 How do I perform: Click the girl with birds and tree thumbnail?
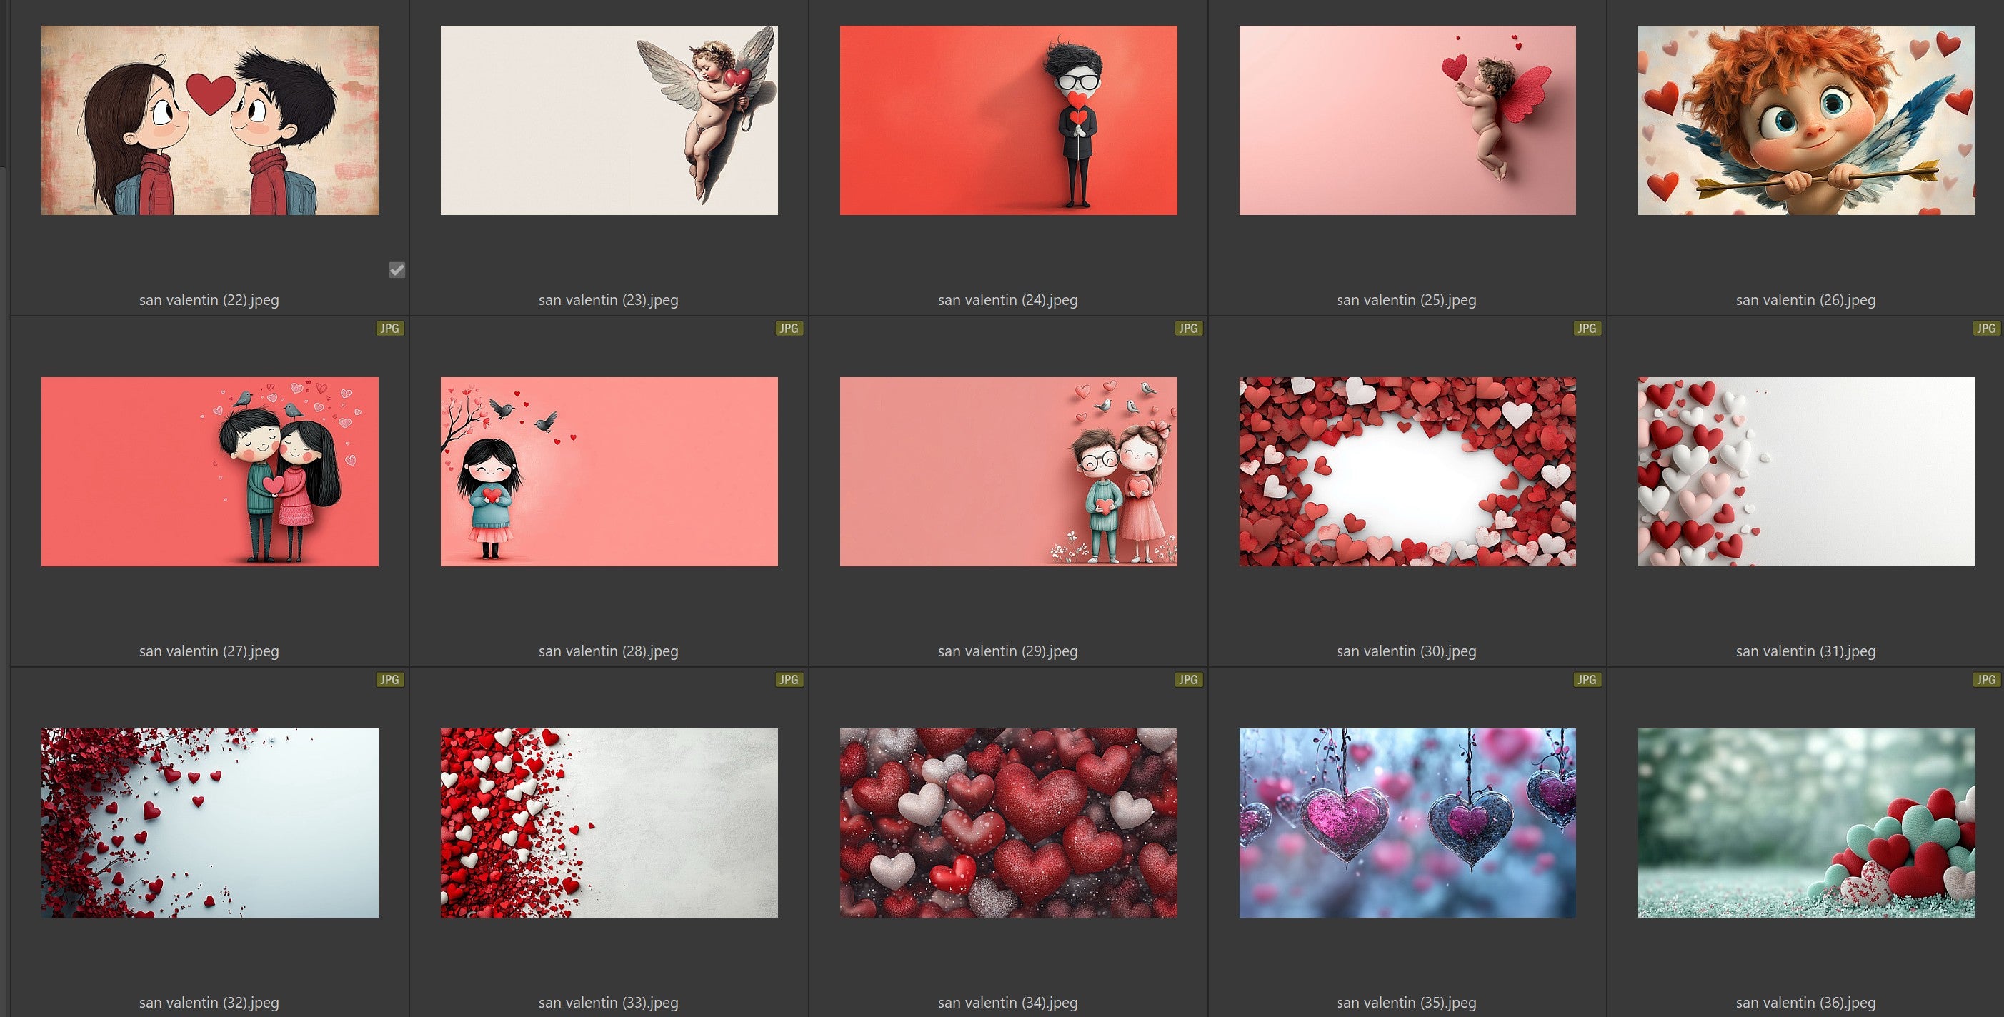click(x=609, y=472)
